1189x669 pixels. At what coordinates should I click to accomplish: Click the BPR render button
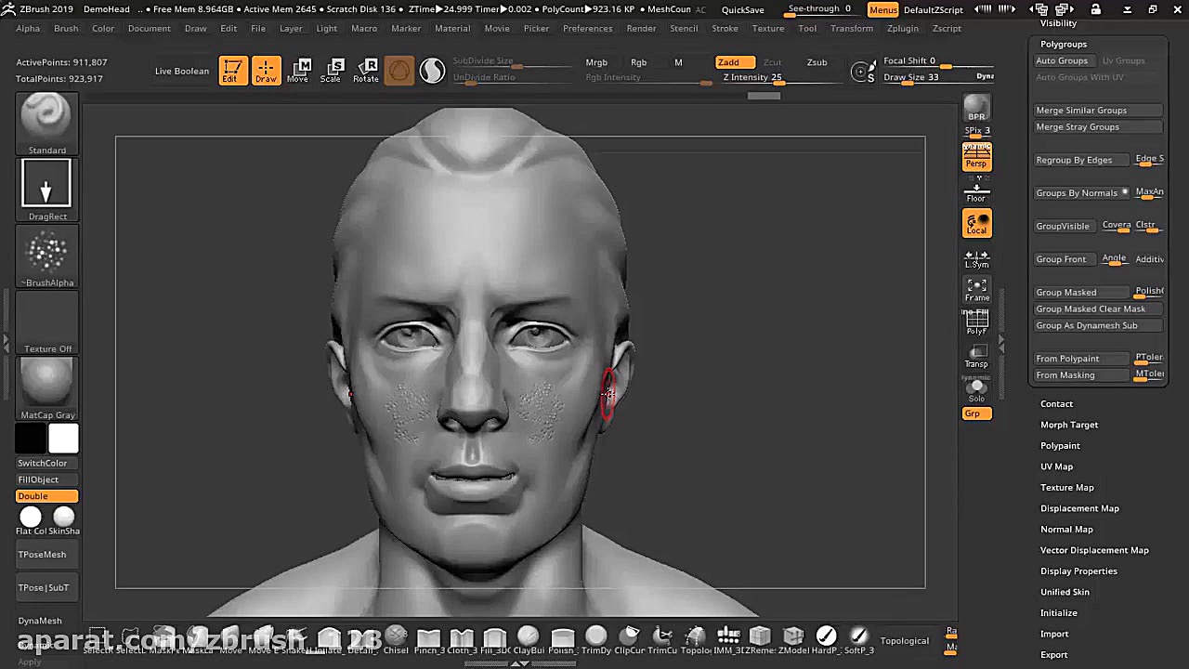click(x=976, y=108)
